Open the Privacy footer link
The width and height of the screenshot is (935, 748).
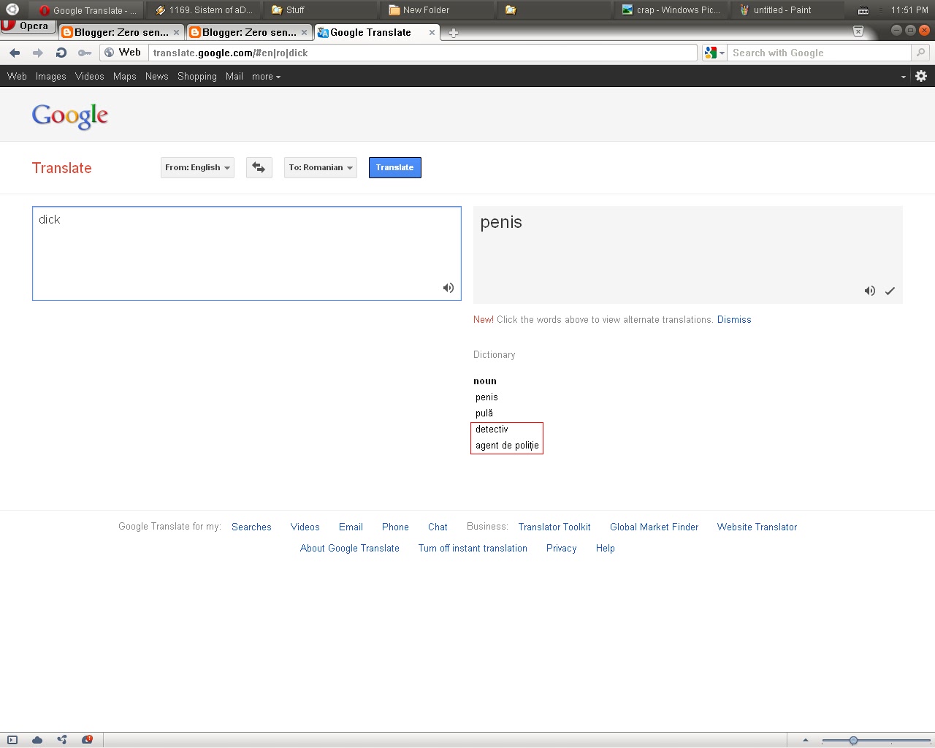pos(561,548)
